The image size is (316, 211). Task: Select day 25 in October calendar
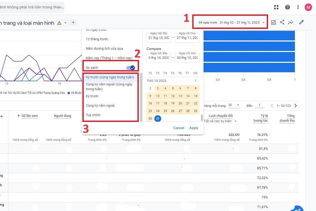(165, 111)
